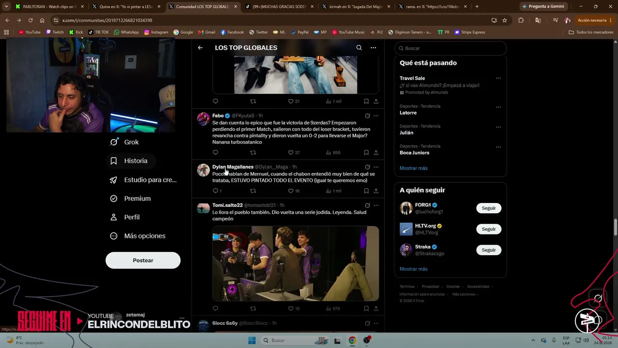Open more options for the community header
Viewport: 618px width, 348px height.
373,48
